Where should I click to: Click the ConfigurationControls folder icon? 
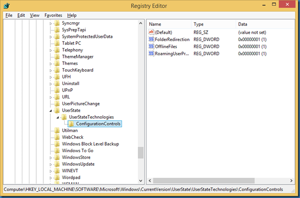[x=71, y=124]
